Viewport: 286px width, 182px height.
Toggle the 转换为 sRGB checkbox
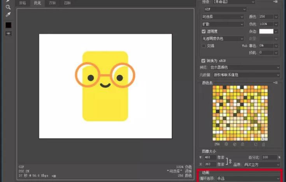[204, 61]
